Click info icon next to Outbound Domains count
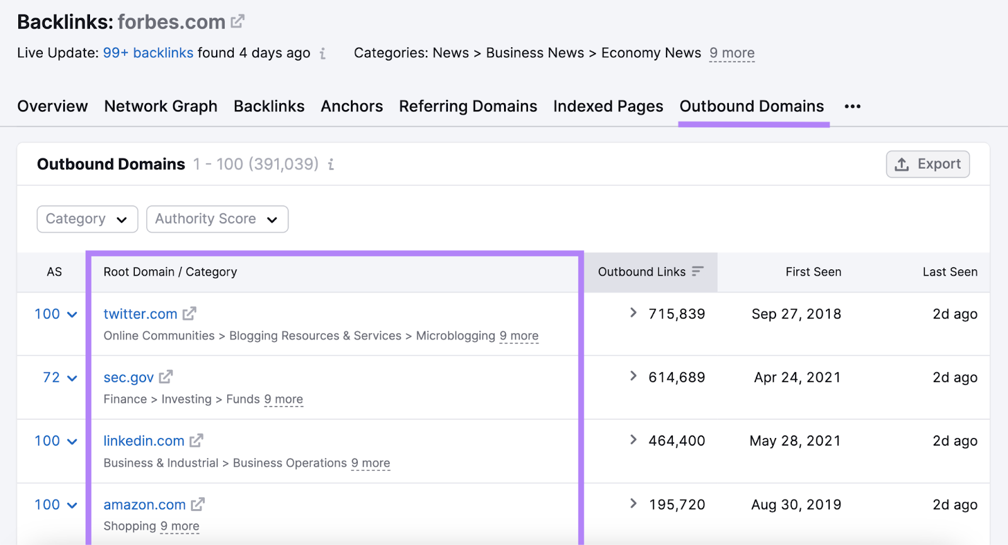1008x545 pixels. (331, 165)
